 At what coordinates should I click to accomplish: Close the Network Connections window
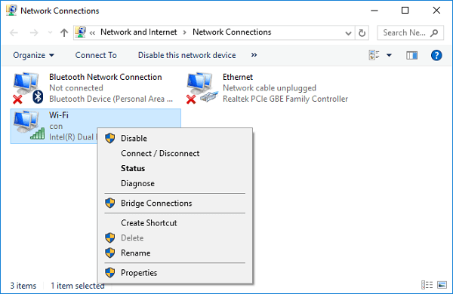pos(436,11)
